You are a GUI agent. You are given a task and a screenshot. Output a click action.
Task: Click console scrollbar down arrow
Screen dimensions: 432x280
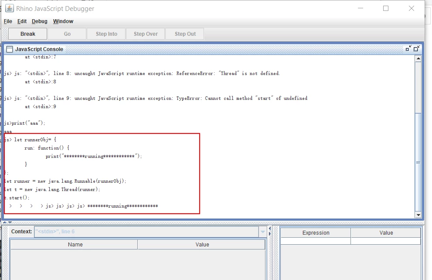pos(418,215)
